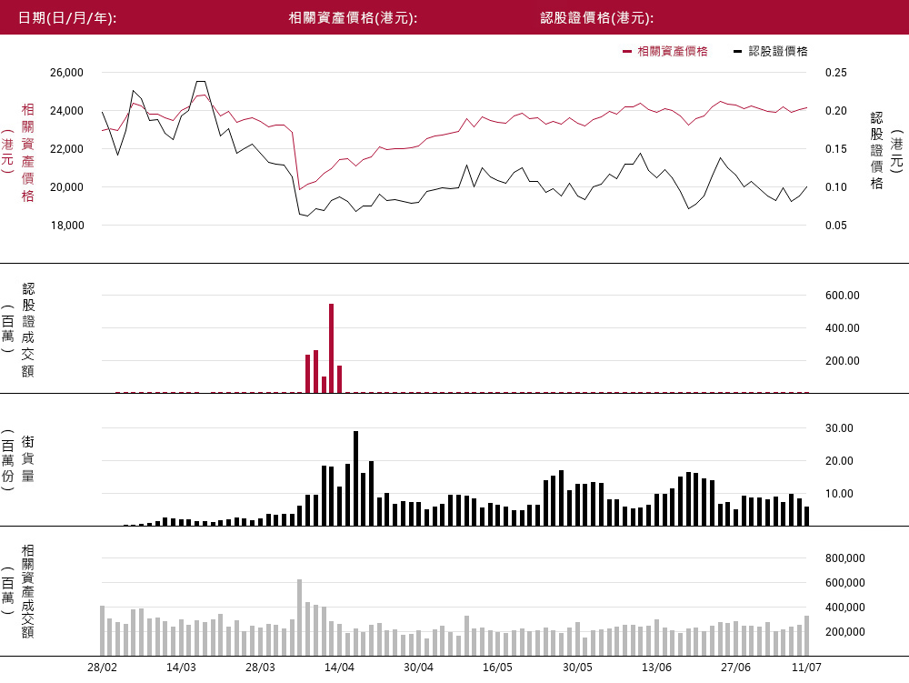
Task: Click the 0.25 right axis label
Action: point(836,73)
